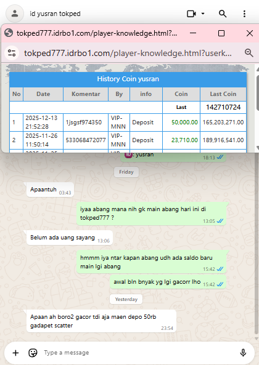This screenshot has width=259, height=365.
Task: Click last coin 165,203,271.00
Action: click(x=223, y=122)
